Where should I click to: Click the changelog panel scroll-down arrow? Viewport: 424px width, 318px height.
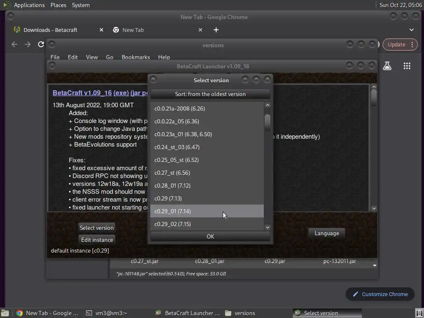click(x=374, y=208)
